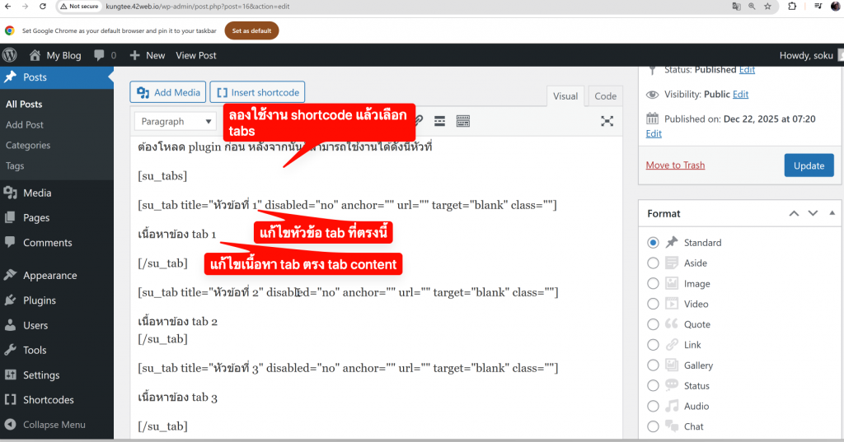Image resolution: width=844 pixels, height=442 pixels.
Task: Select the Gallery format radio button
Action: [654, 365]
